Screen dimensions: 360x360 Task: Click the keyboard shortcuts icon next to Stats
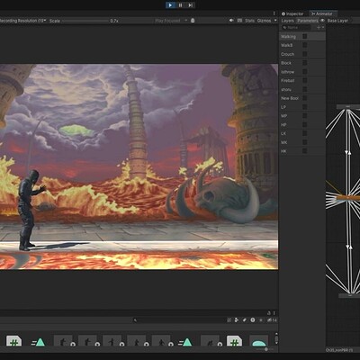pyautogui.click(x=239, y=21)
